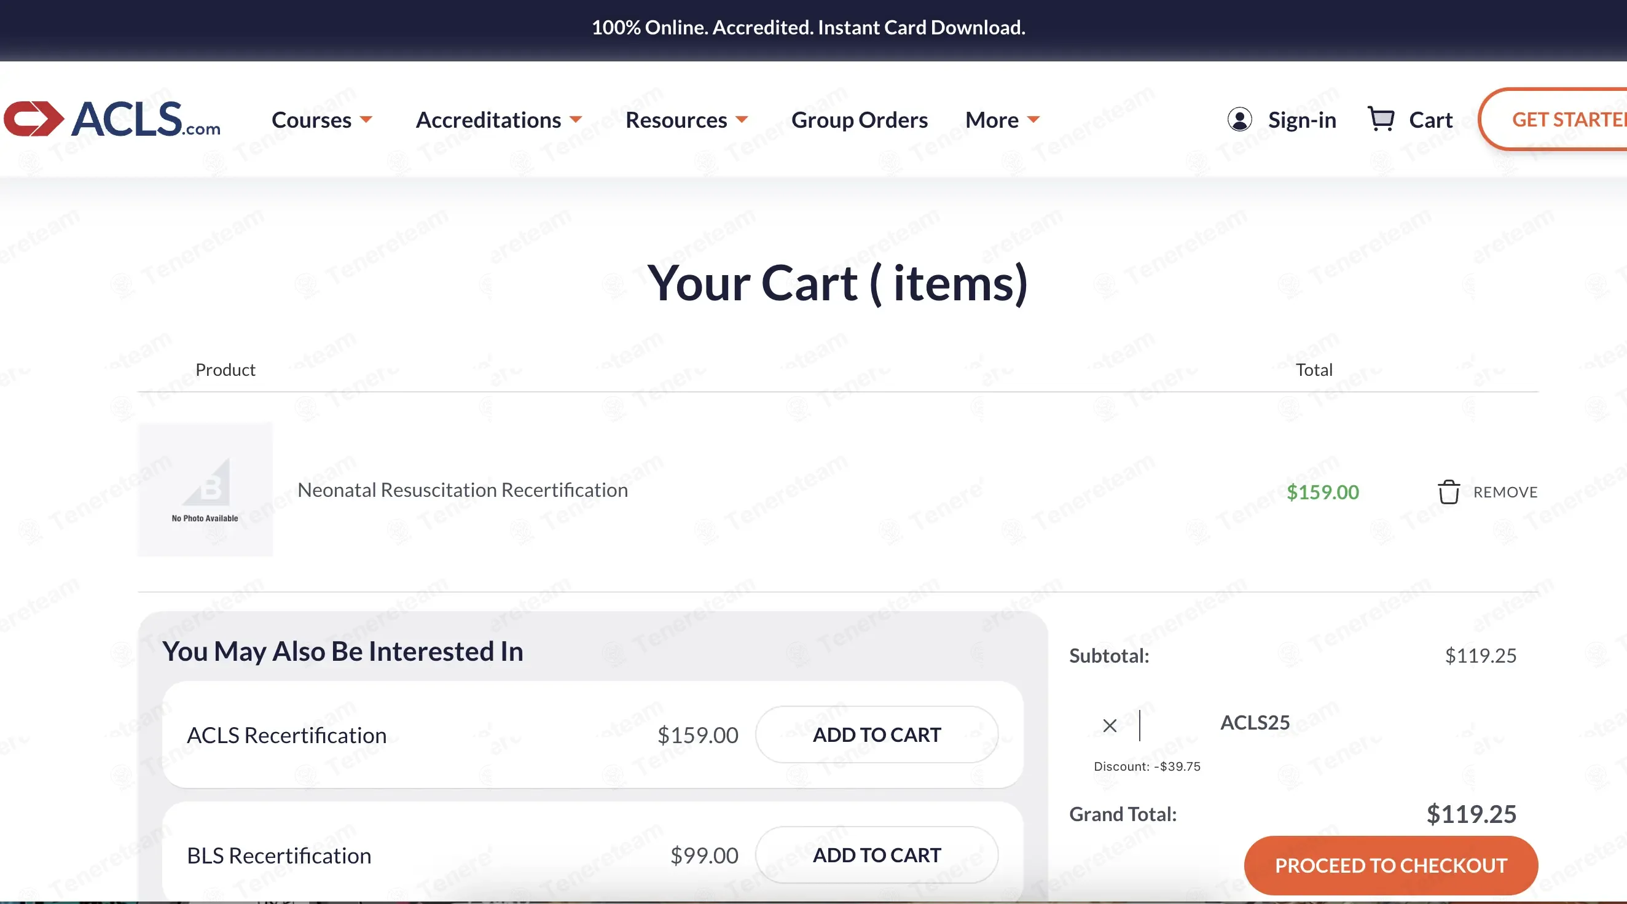Expand the More dropdown arrow

coord(1033,119)
